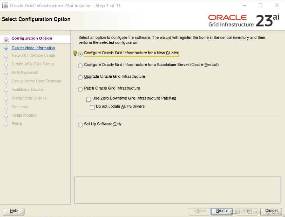Select Set Up Software Only option

pos(80,125)
